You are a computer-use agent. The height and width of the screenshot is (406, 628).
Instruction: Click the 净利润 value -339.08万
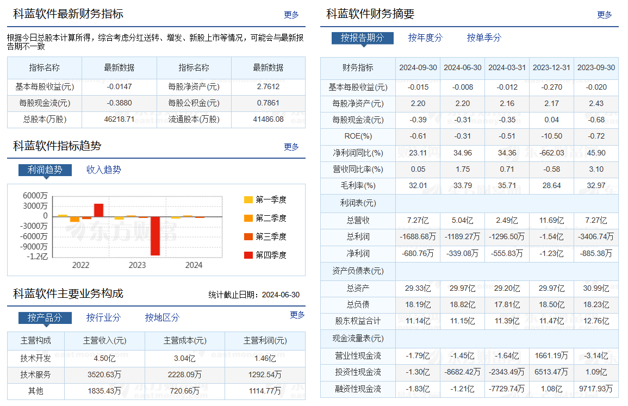[463, 254]
